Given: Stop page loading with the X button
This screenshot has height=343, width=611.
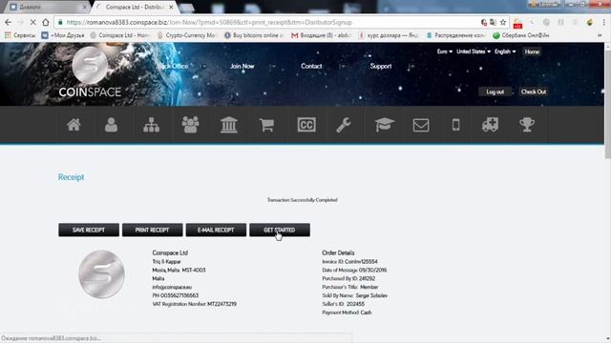Looking at the screenshot, I should pos(33,22).
